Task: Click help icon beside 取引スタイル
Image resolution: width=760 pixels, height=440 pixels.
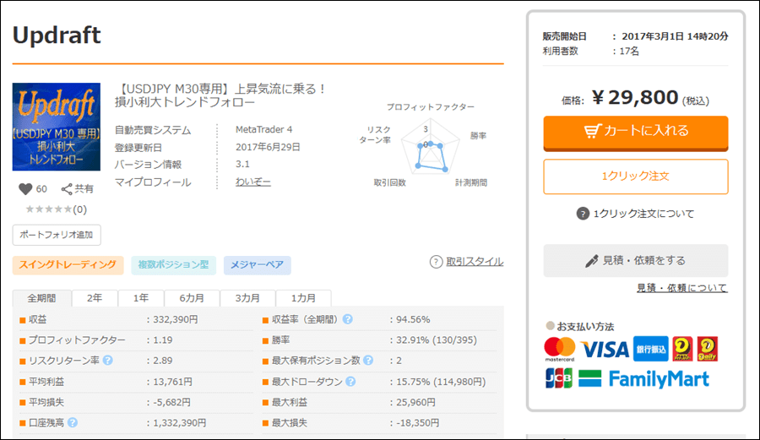Action: [436, 262]
